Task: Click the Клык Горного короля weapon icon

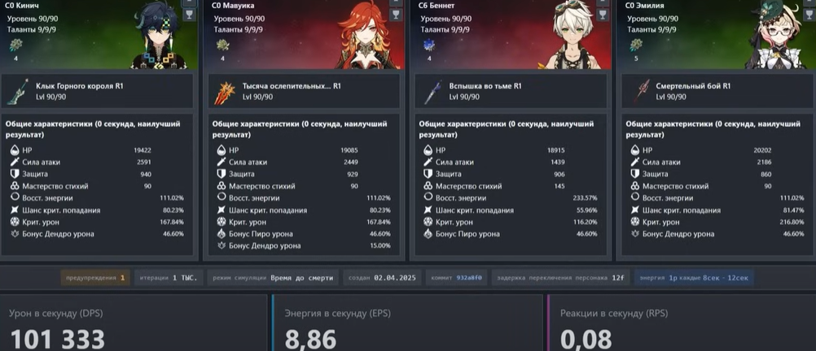Action: pyautogui.click(x=18, y=91)
